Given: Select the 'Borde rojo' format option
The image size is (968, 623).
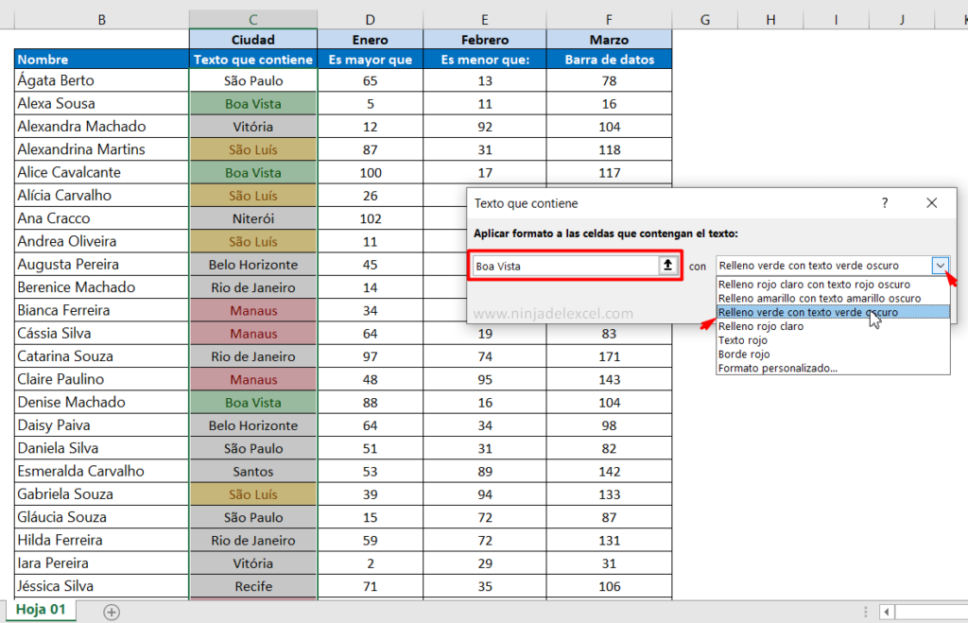Looking at the screenshot, I should 746,354.
